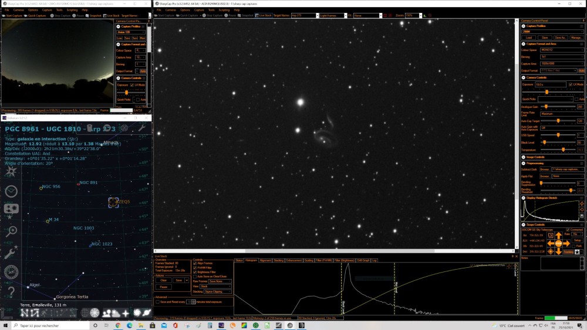Toggle Park checkbox in Scope Controls
The width and height of the screenshot is (587, 330).
pos(573,246)
